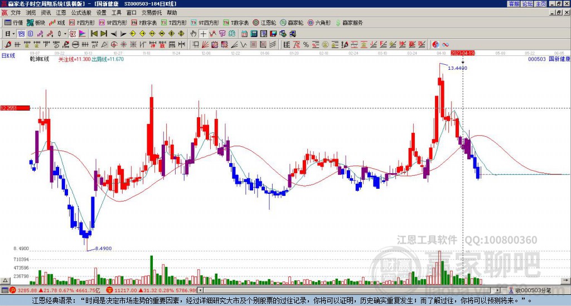Viewport: 571px width, 306px height.
Task: Click the horizontal scrollbar right arrow
Action: [x=498, y=290]
